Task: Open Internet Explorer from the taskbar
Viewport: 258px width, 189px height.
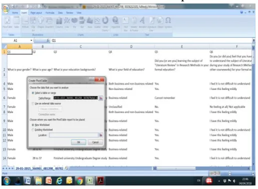Action: [x=59, y=181]
